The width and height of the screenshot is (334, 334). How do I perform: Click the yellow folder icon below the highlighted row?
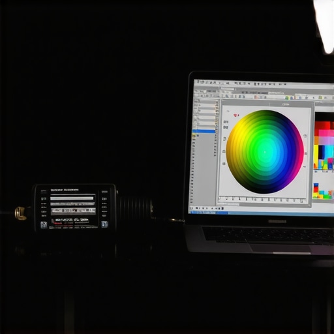point(194,136)
